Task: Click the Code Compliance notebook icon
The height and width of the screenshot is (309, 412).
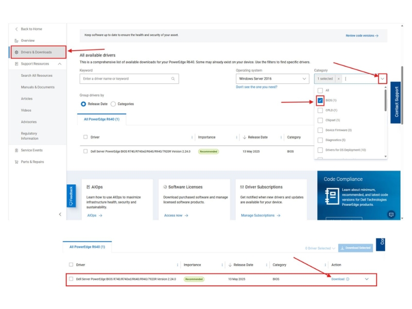Action: 332,196
